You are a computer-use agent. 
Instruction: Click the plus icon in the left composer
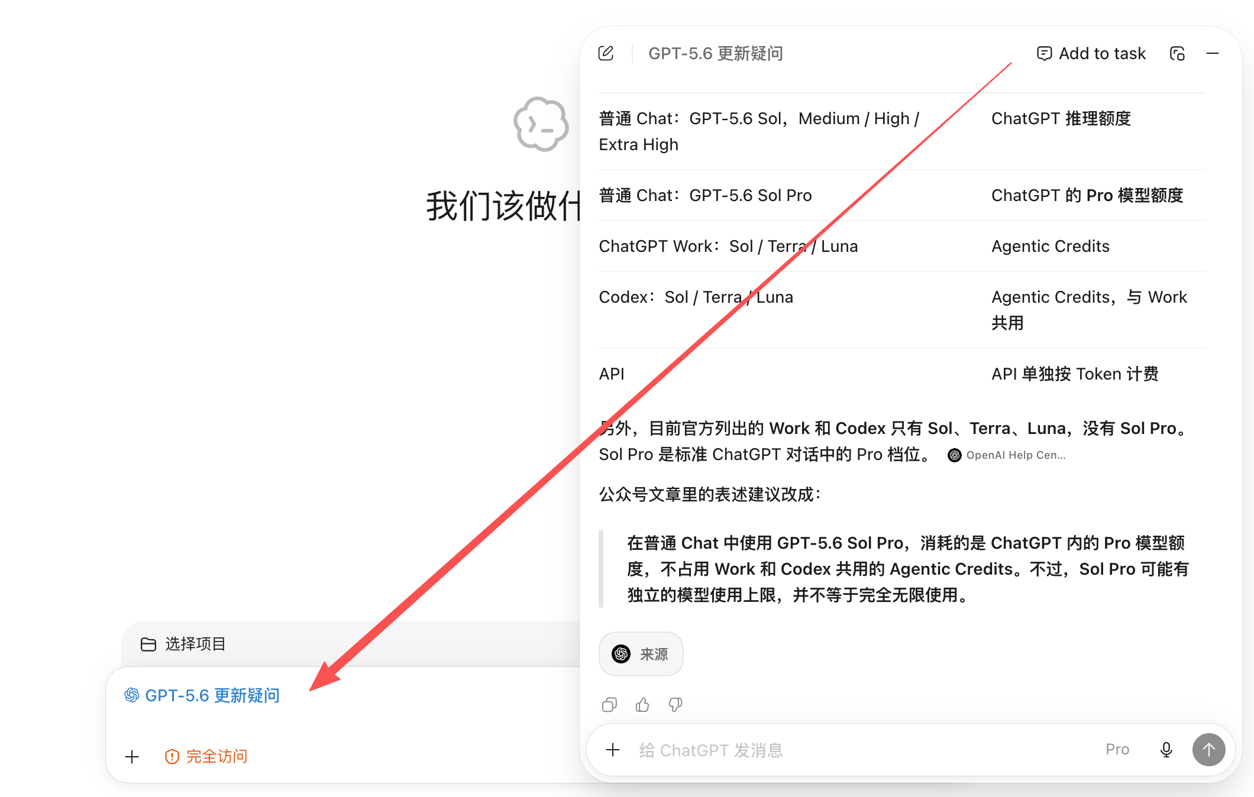pos(132,756)
